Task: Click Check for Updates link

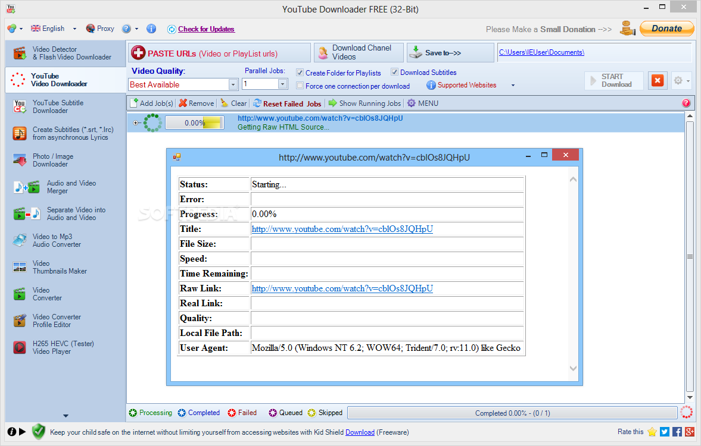Action: click(x=206, y=29)
